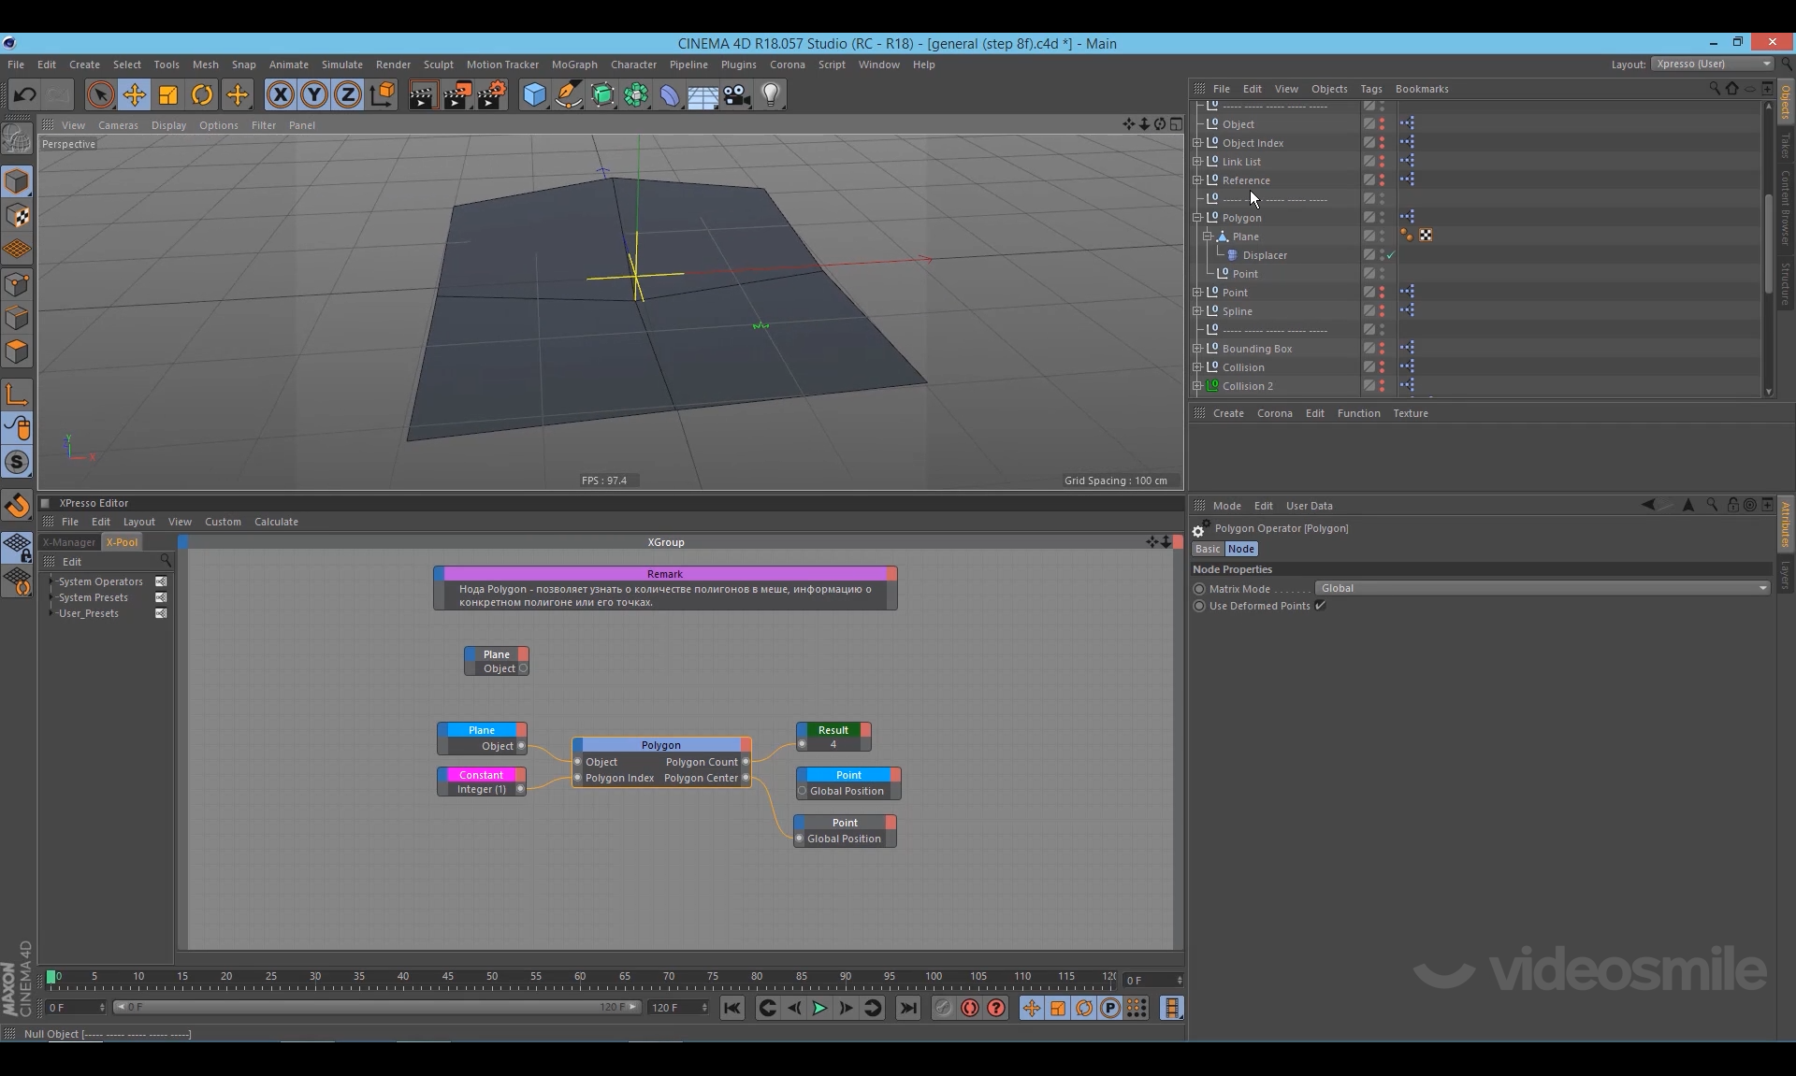The width and height of the screenshot is (1796, 1076).
Task: Click the Basic tab button
Action: click(x=1207, y=549)
